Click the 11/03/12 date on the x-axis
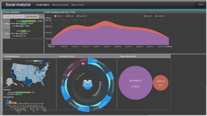Image resolution: width=207 pixels, height=116 pixels. [51, 46]
